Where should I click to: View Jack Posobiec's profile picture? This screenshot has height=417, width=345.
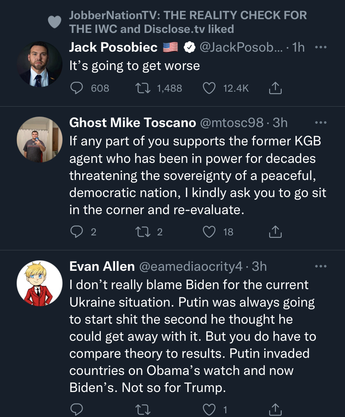click(x=40, y=64)
